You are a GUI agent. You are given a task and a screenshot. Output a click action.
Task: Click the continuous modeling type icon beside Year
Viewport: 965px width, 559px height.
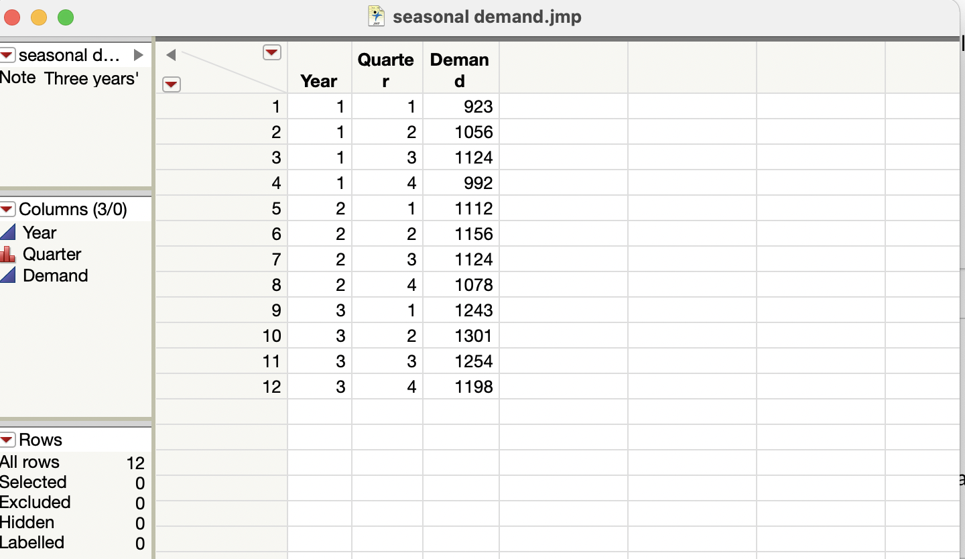pos(9,233)
